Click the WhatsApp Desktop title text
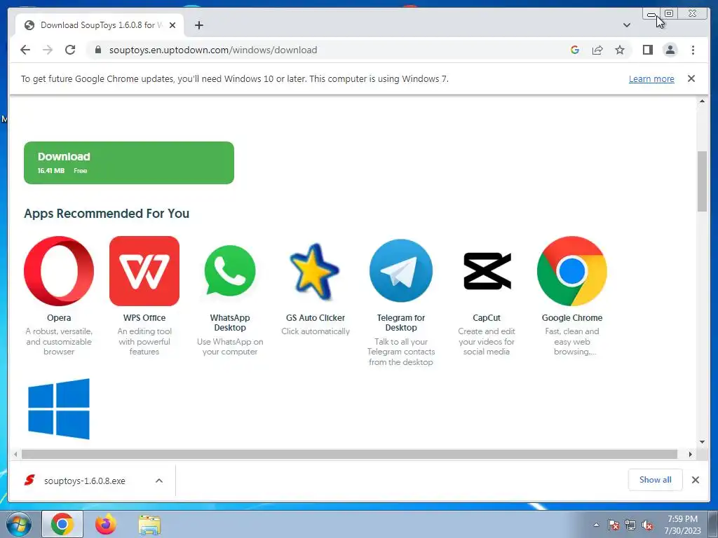Viewport: 718px width, 538px height. [230, 322]
